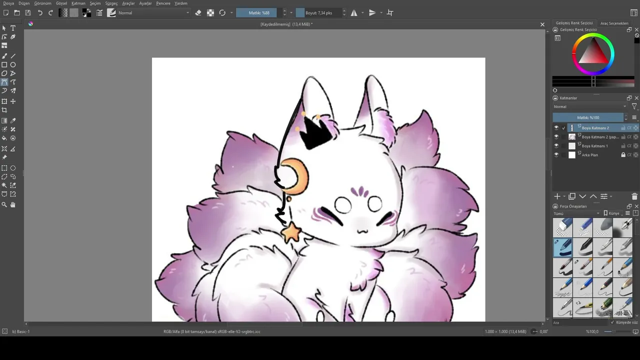640x360 pixels.
Task: Open the workspace chooser in toolbar
Action: pyautogui.click(x=634, y=13)
